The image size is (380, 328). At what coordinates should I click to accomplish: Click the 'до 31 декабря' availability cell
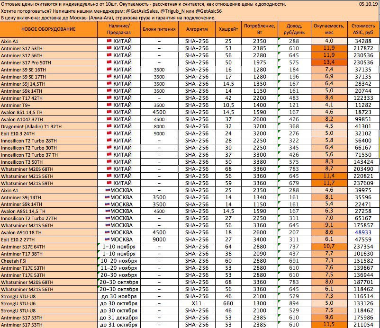119,318
